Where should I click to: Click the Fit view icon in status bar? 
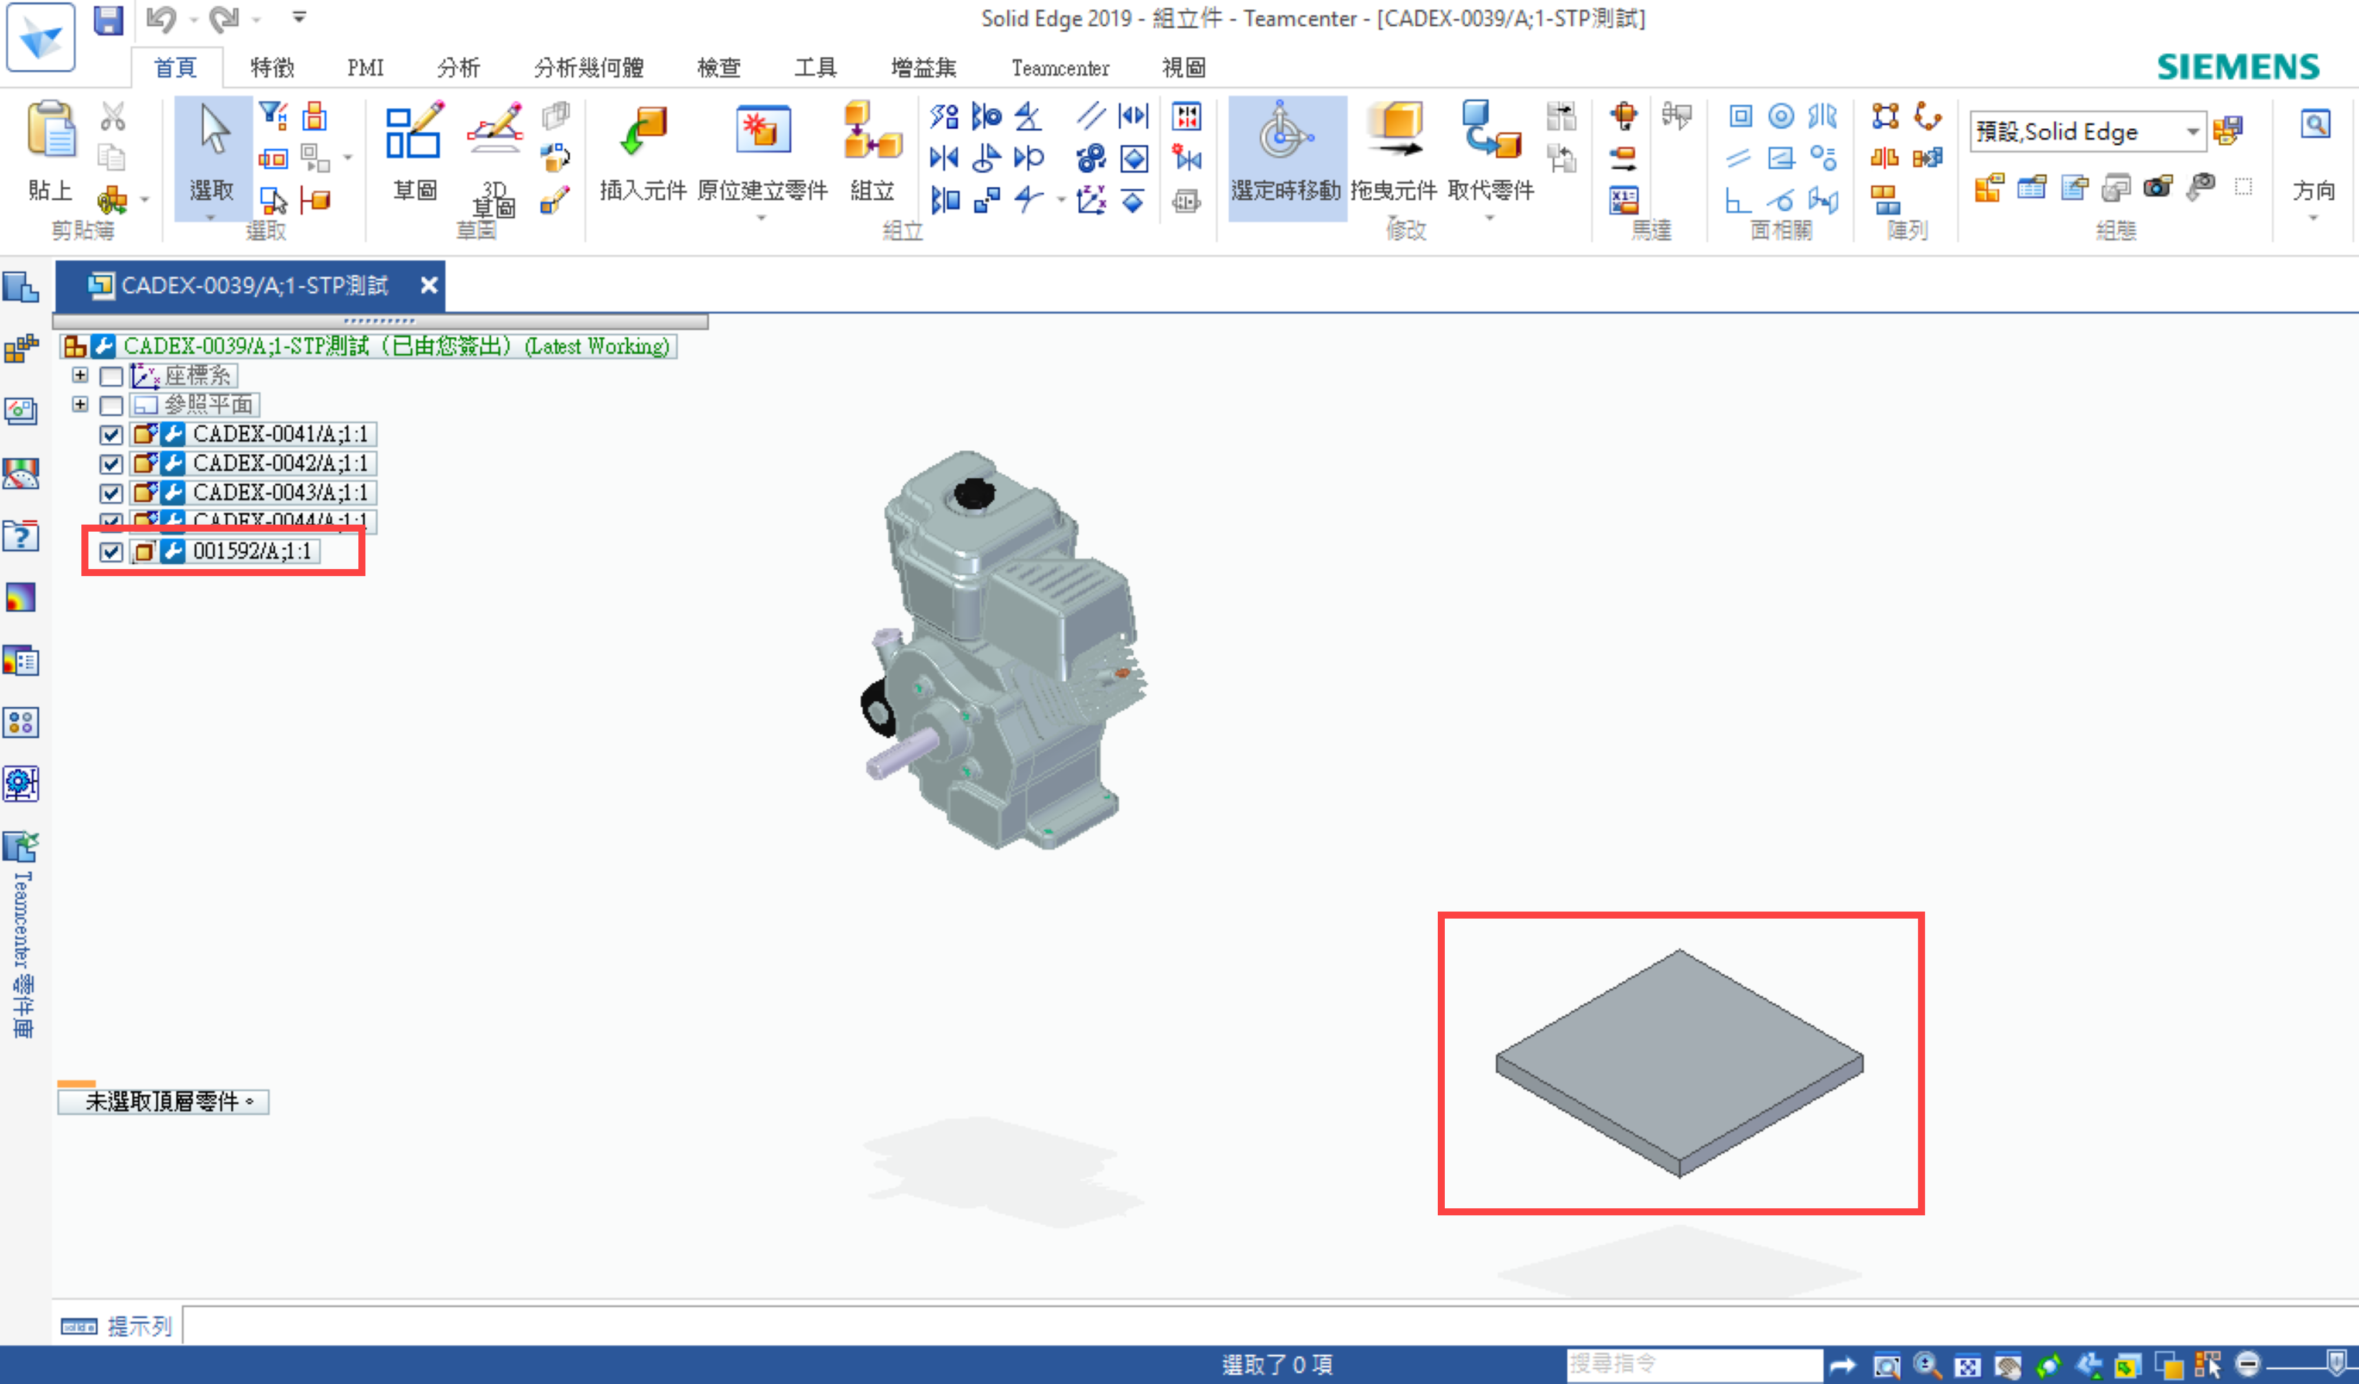[x=1967, y=1365]
